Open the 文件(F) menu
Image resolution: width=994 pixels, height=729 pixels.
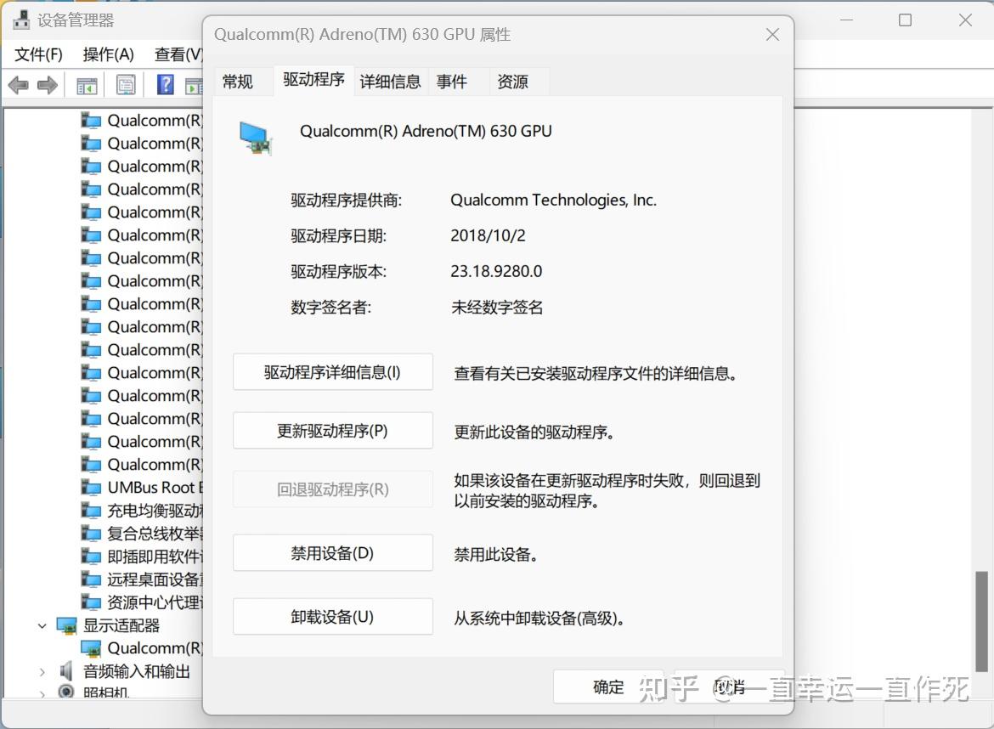click(x=39, y=54)
